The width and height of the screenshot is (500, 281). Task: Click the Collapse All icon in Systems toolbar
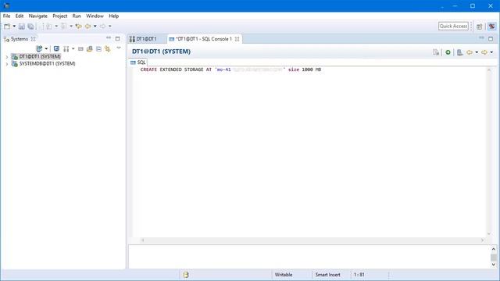(x=99, y=48)
